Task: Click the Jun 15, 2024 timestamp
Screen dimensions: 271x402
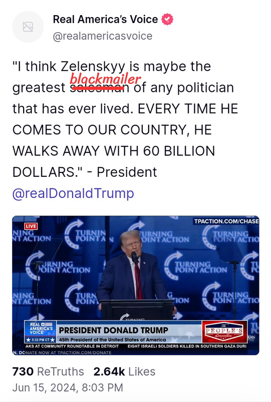Action: pyautogui.click(x=68, y=387)
